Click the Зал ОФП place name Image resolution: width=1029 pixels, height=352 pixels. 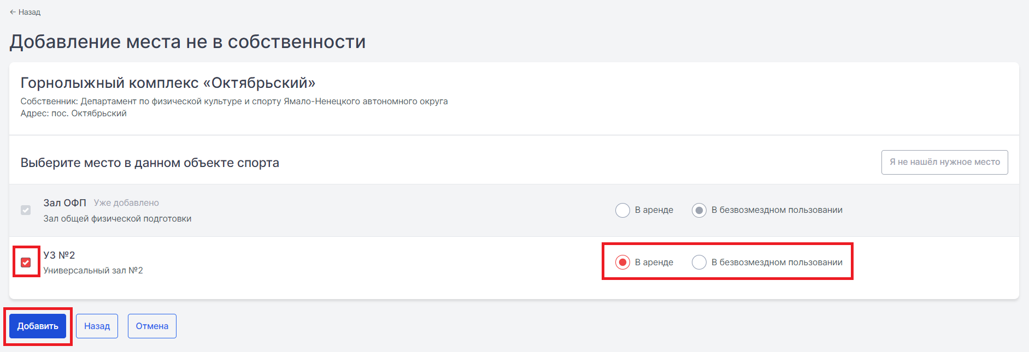(x=65, y=202)
